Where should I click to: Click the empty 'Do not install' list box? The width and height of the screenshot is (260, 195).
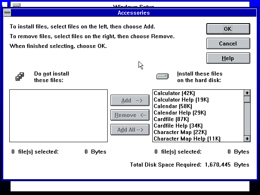click(58, 116)
